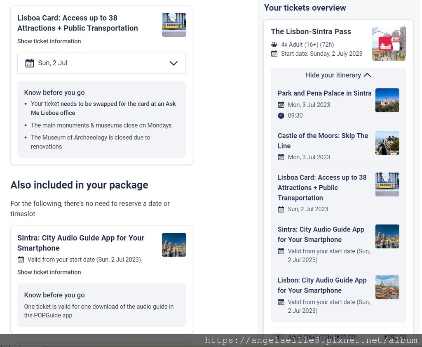Viewport: 422px width, 347px height.
Task: Click itinerary 'Sintra: City Audio Guide App' title
Action: click(321, 234)
